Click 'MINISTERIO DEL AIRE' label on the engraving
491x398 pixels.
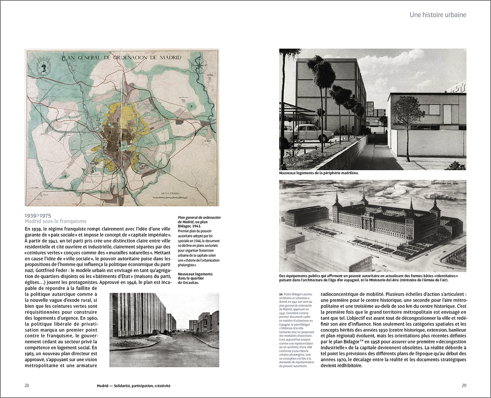pos(444,184)
